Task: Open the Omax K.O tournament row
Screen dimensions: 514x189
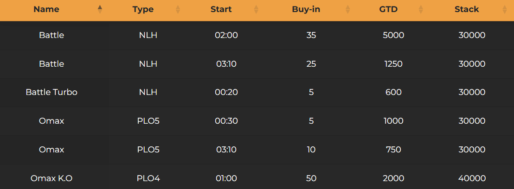Action: point(51,178)
